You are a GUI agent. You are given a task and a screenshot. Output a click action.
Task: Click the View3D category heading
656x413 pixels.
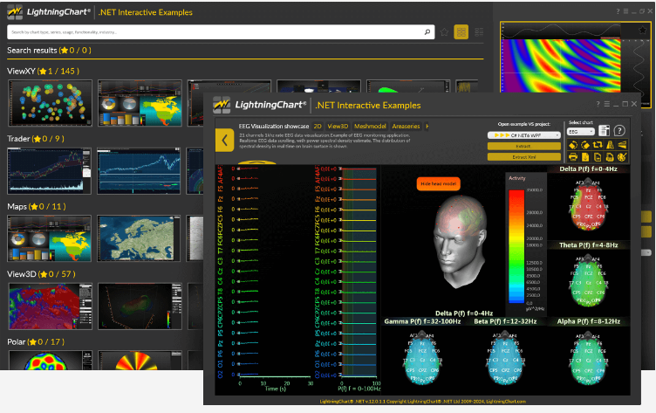pyautogui.click(x=41, y=274)
